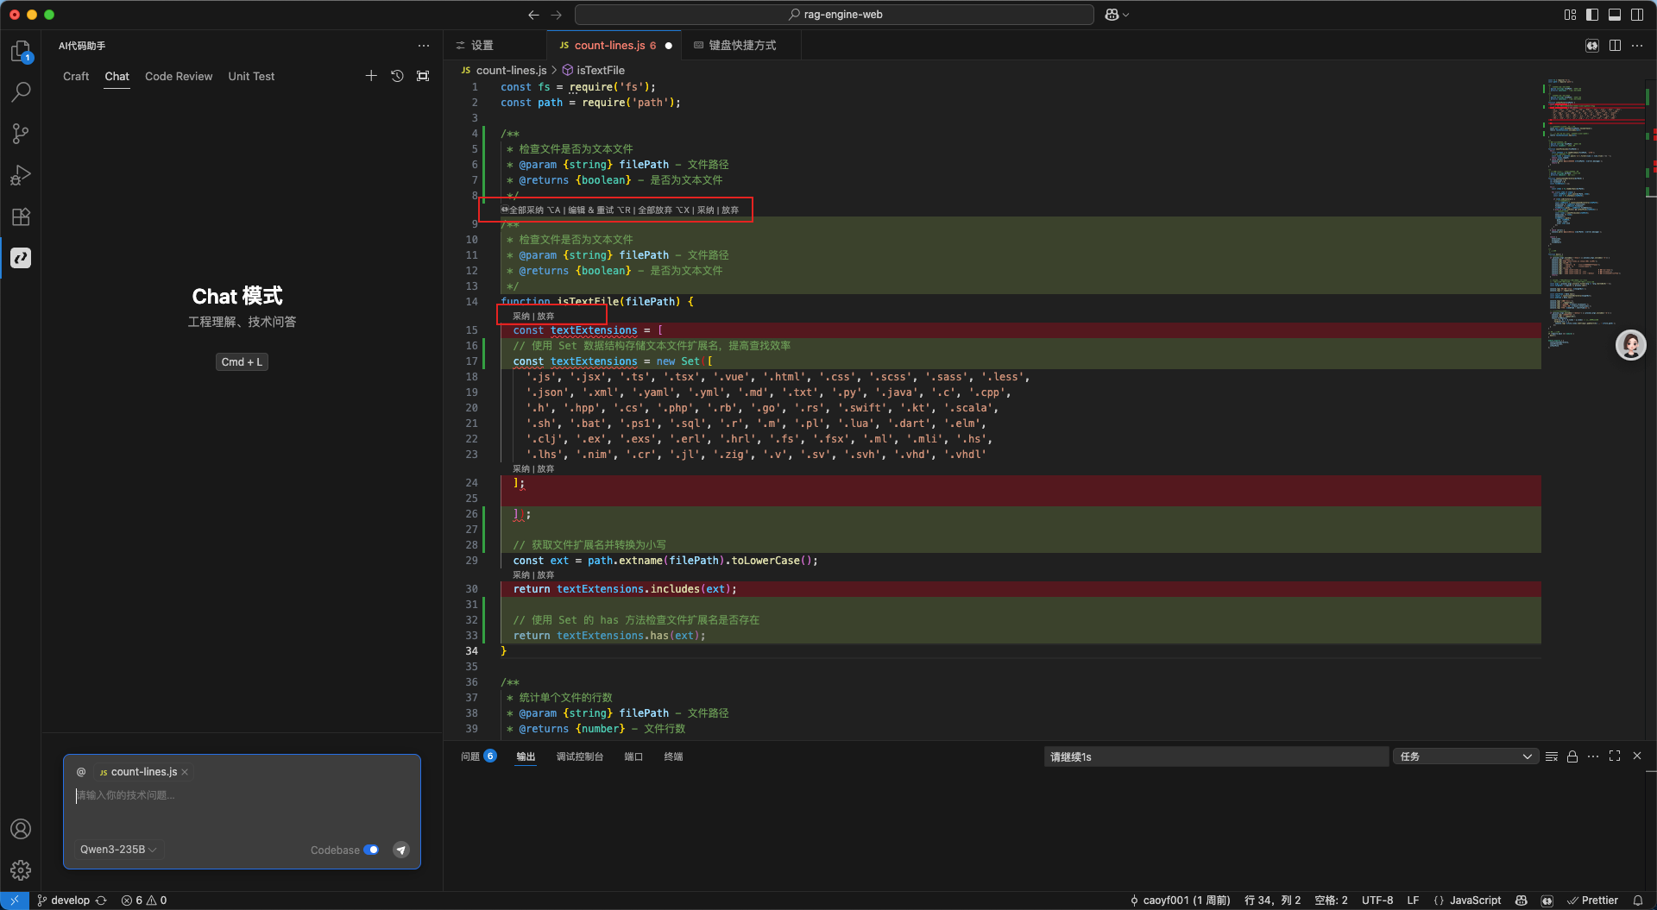
Task: Send the chat message with the paper plane
Action: click(401, 850)
